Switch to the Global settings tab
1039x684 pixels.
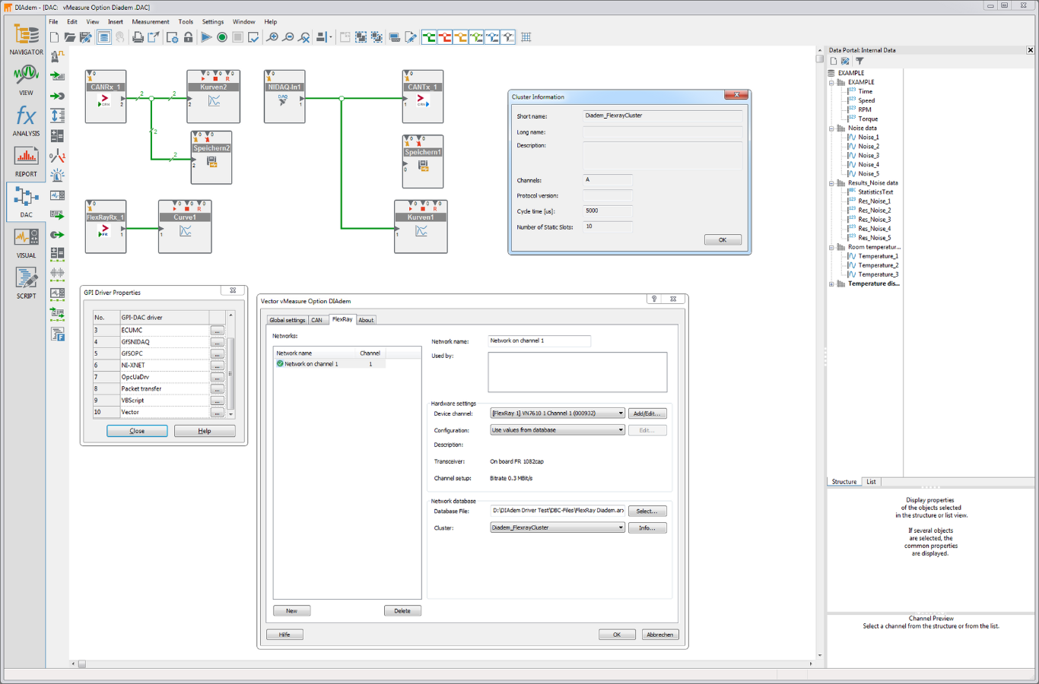pos(288,320)
